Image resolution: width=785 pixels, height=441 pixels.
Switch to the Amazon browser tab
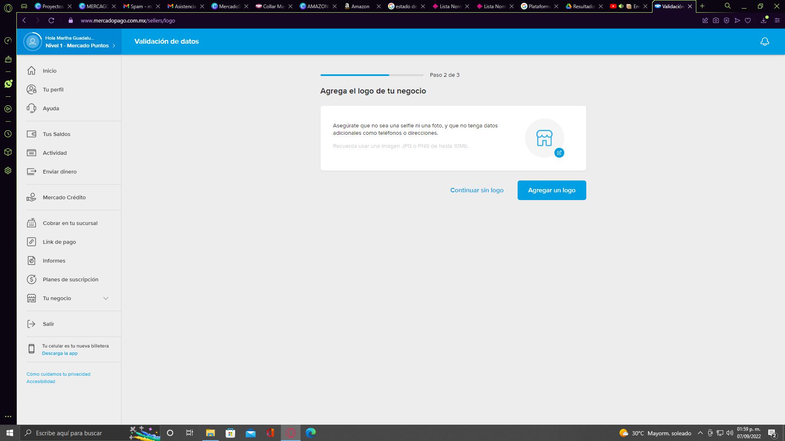(x=360, y=6)
